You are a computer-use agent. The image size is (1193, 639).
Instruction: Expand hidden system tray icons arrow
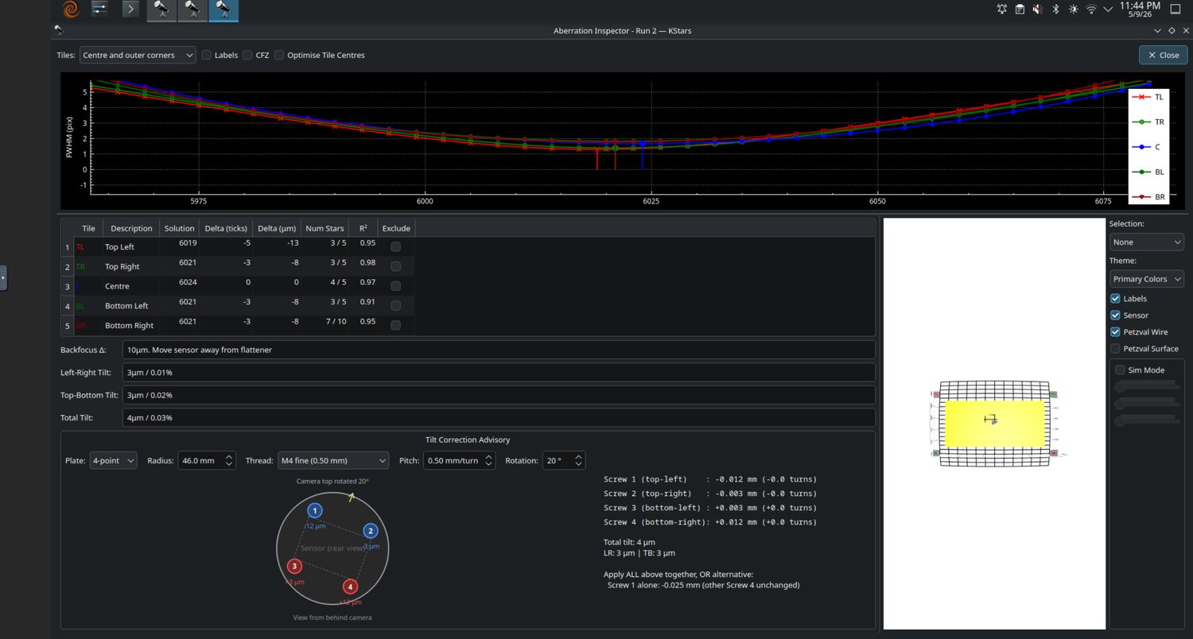pos(1108,10)
